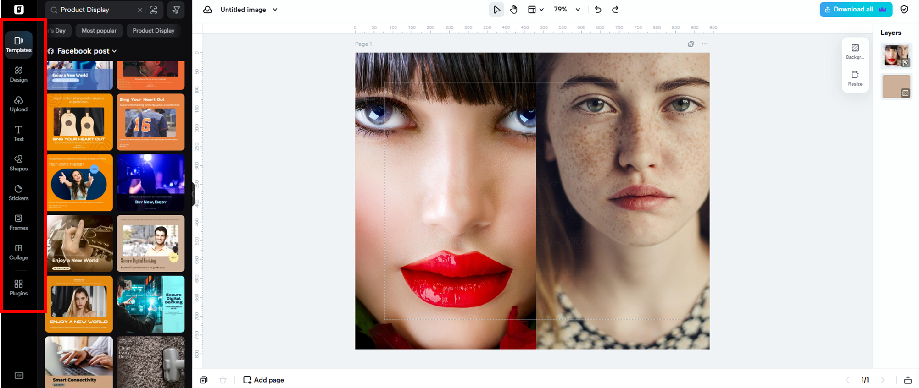Click the Upload icon in sidebar
919x388 pixels.
(x=18, y=104)
